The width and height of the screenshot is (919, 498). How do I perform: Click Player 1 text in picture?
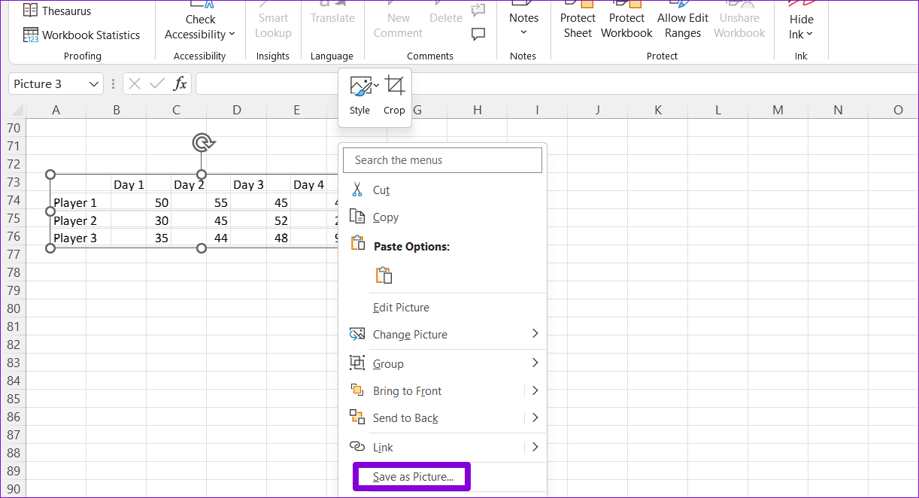(x=75, y=203)
